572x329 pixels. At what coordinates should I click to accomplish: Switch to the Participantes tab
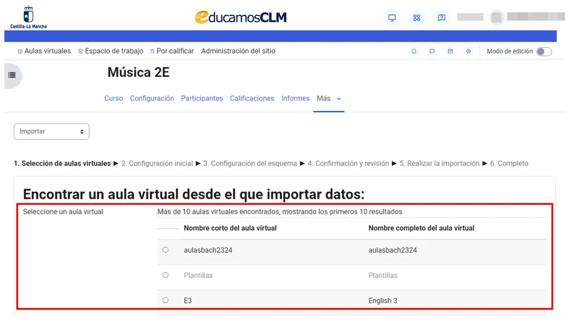tap(202, 99)
